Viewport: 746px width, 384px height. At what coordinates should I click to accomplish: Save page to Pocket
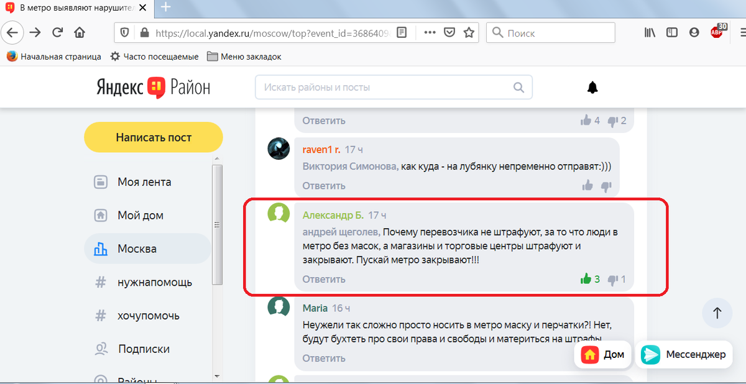(449, 32)
